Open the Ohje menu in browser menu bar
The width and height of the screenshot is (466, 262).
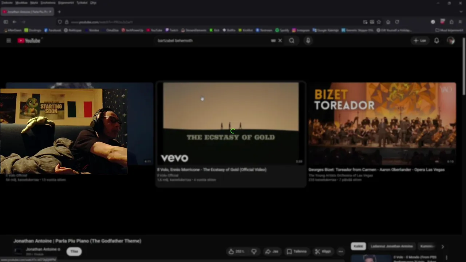(x=93, y=3)
